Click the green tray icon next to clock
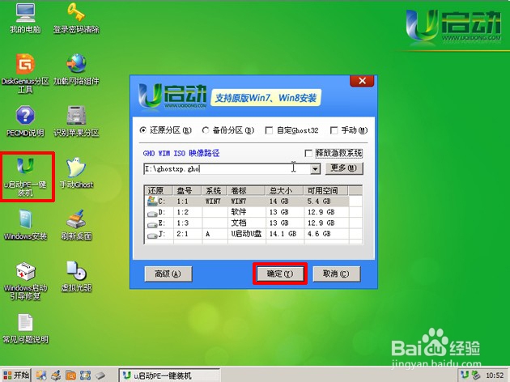 476,376
